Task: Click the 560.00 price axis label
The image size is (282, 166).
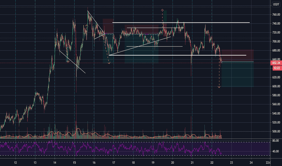Action: 276,104
